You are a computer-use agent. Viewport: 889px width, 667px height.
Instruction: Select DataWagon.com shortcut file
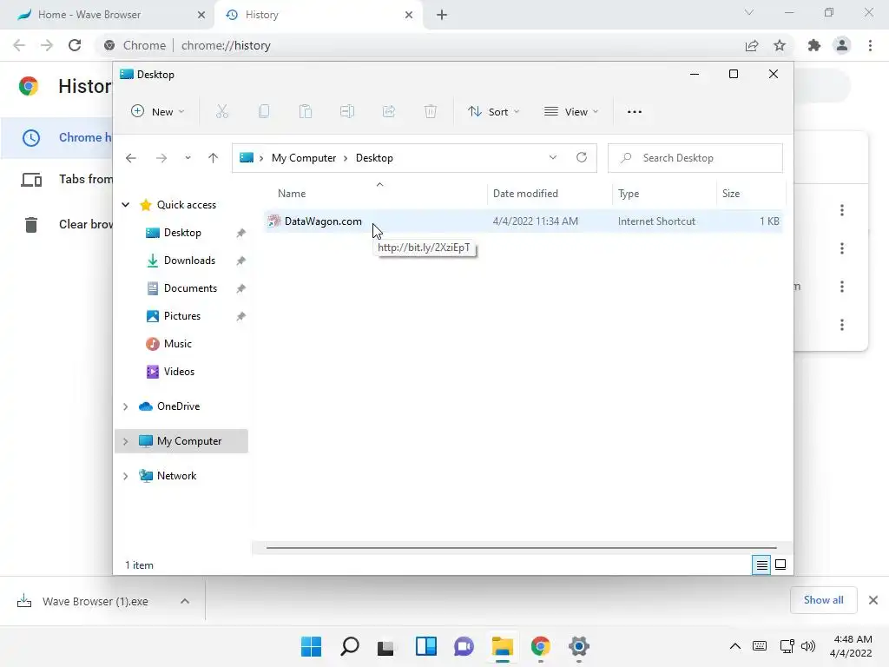point(524,221)
